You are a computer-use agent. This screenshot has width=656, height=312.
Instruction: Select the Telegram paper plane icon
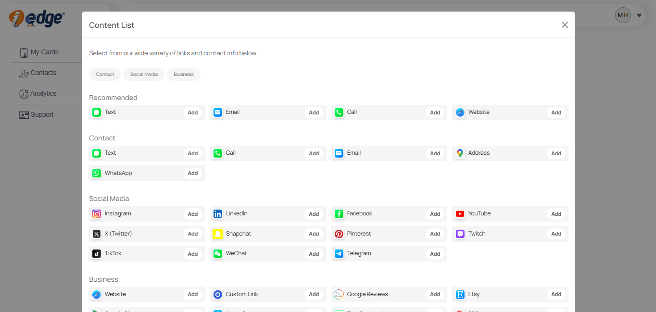[x=339, y=253]
